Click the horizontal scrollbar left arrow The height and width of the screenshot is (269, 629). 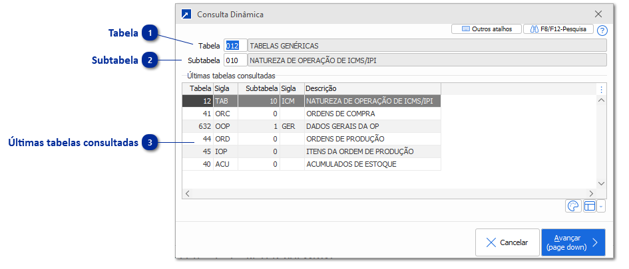point(187,193)
